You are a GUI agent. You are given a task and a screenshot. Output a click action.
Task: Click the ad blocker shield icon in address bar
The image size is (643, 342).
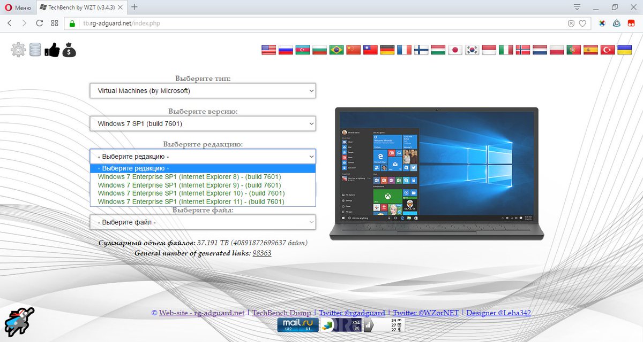pos(571,24)
